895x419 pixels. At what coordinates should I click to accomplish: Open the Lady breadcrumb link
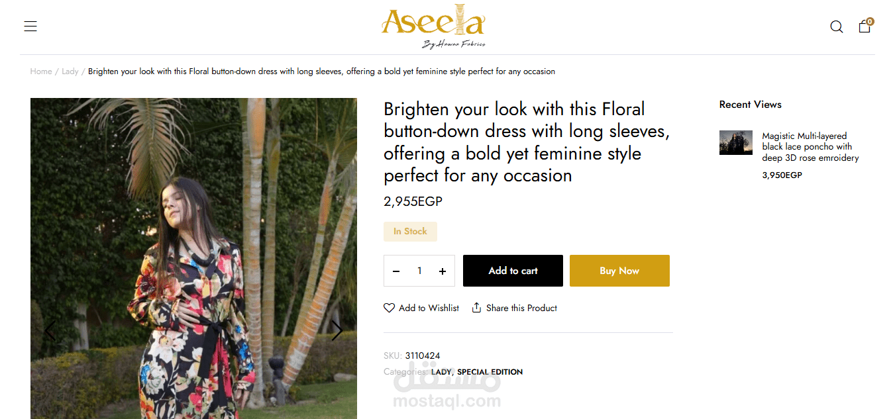click(x=70, y=71)
